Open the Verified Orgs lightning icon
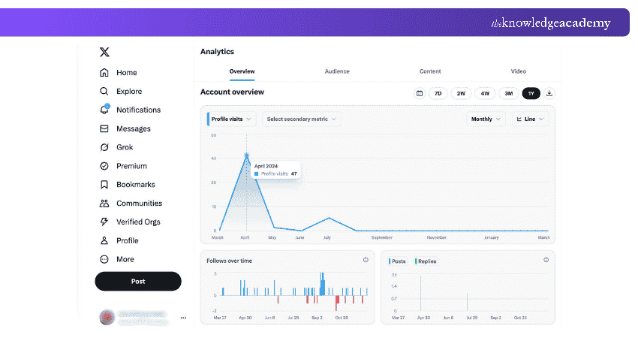Image resolution: width=638 pixels, height=338 pixels. click(x=104, y=222)
